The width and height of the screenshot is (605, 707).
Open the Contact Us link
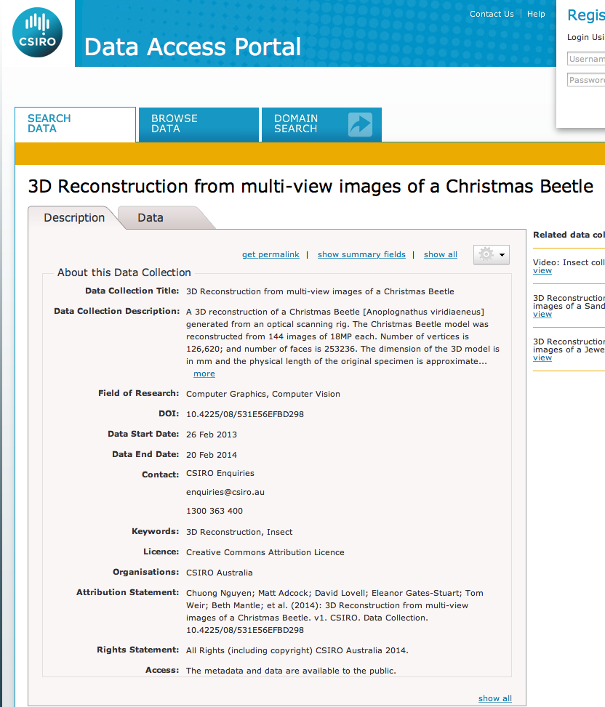click(492, 14)
